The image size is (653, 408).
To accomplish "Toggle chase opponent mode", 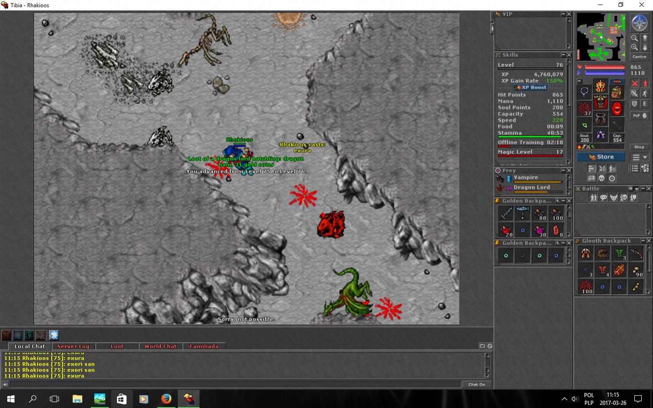I will pyautogui.click(x=645, y=93).
